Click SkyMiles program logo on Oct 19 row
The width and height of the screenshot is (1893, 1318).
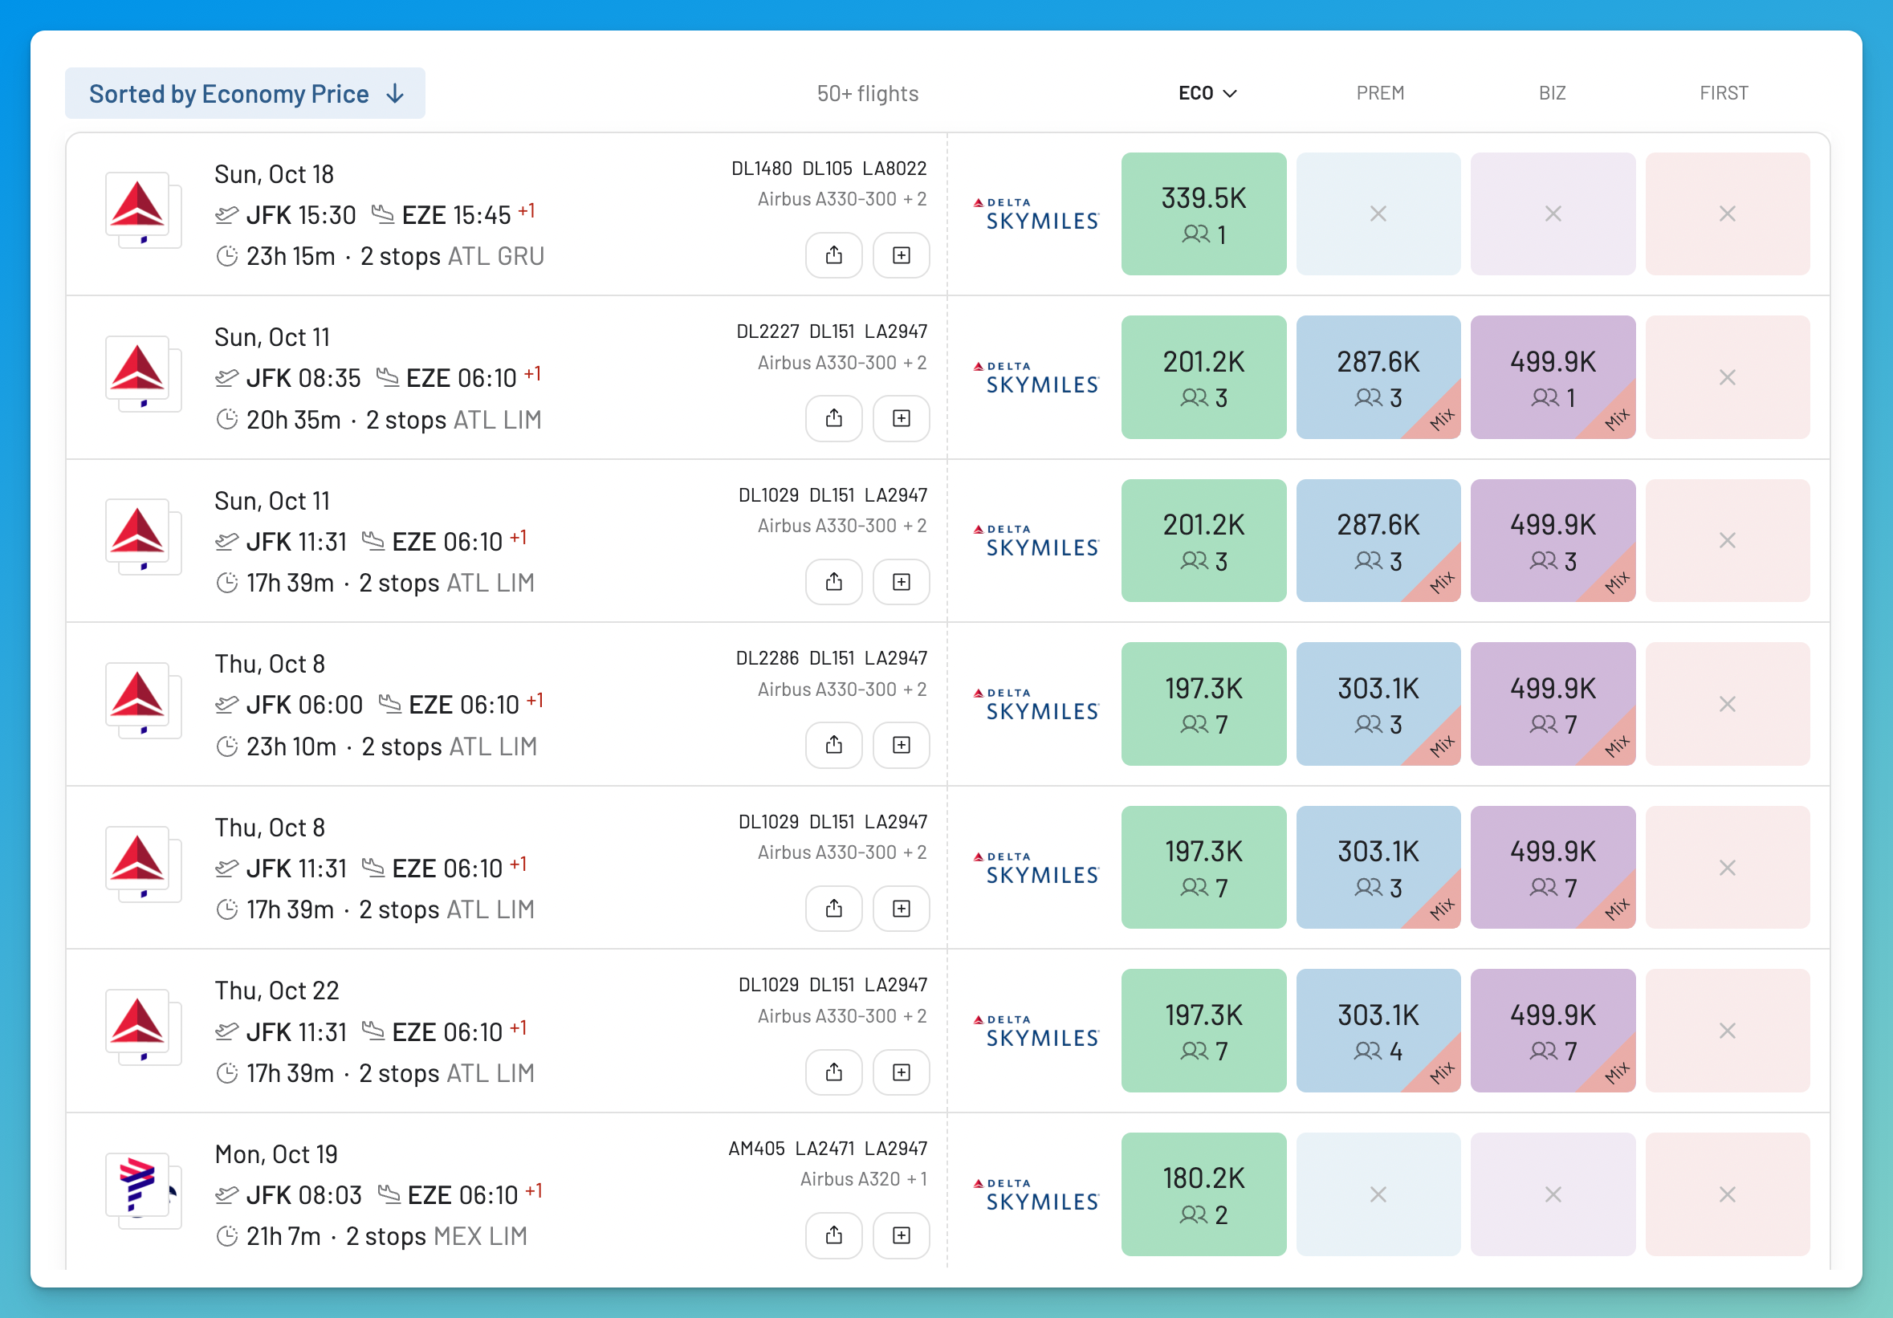coord(1036,1195)
